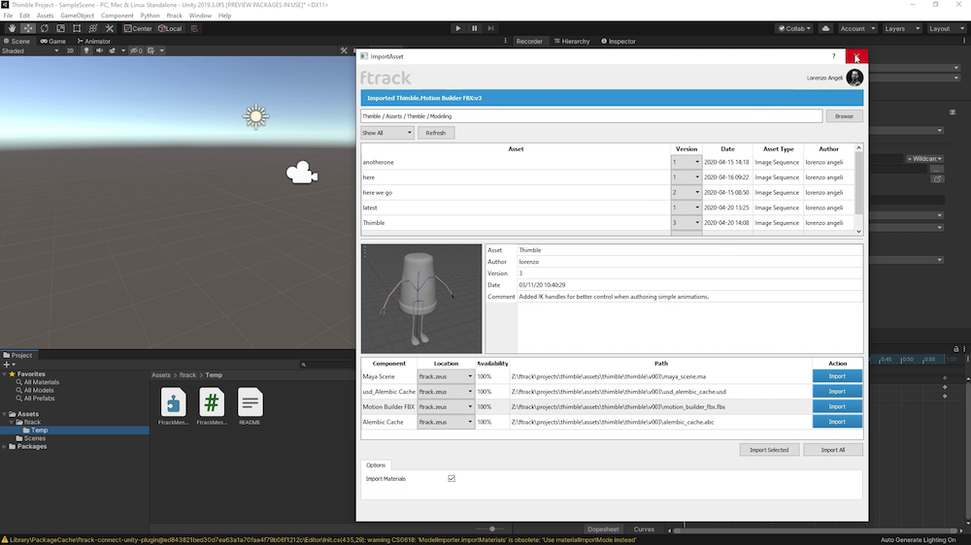Image resolution: width=971 pixels, height=545 pixels.
Task: Open the Layout dropdown
Action: tap(946, 28)
